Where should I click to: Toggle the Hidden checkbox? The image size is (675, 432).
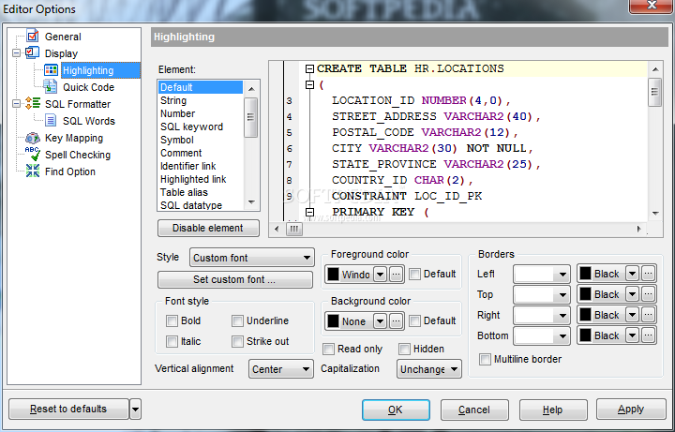click(x=404, y=349)
